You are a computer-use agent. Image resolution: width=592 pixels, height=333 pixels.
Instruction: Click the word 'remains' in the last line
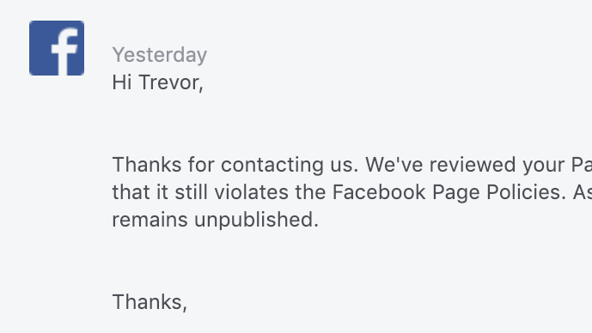[150, 221]
